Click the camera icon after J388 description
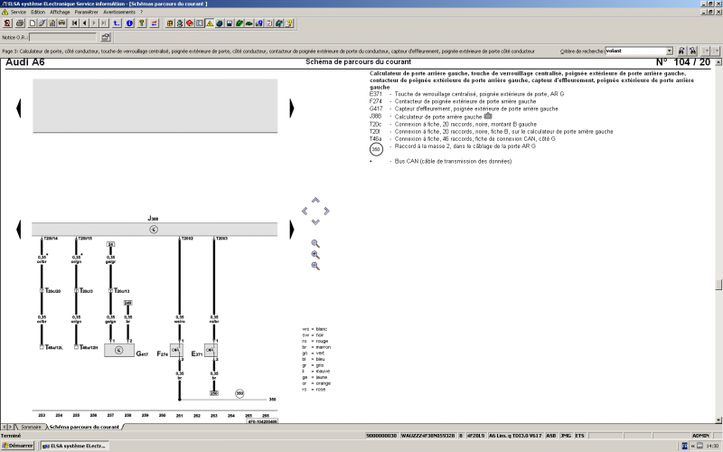This screenshot has width=723, height=452. 488,117
